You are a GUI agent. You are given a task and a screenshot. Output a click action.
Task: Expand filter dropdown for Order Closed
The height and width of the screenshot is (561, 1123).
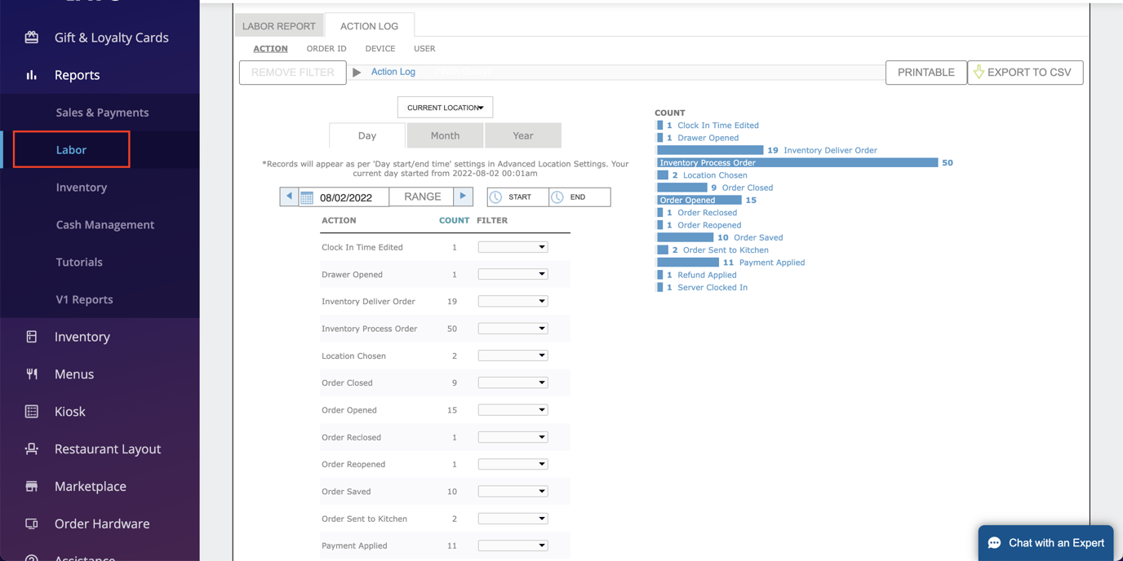point(513,383)
